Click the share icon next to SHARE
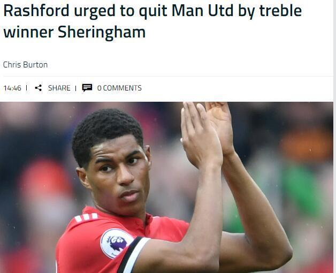The width and height of the screenshot is (336, 273). (39, 88)
